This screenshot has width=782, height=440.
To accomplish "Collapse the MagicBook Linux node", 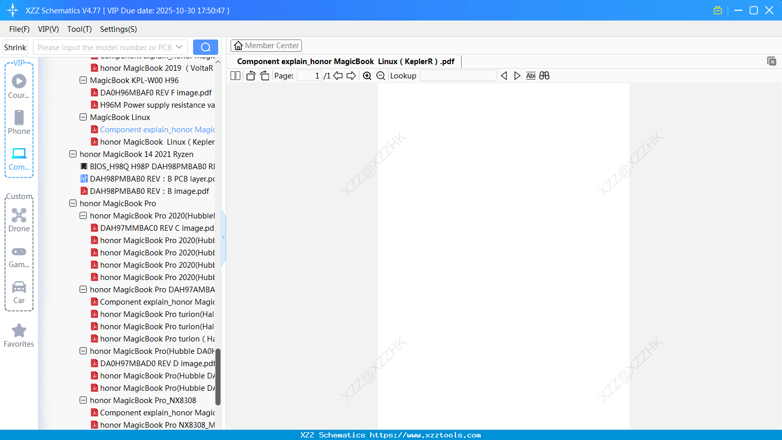I will click(83, 117).
